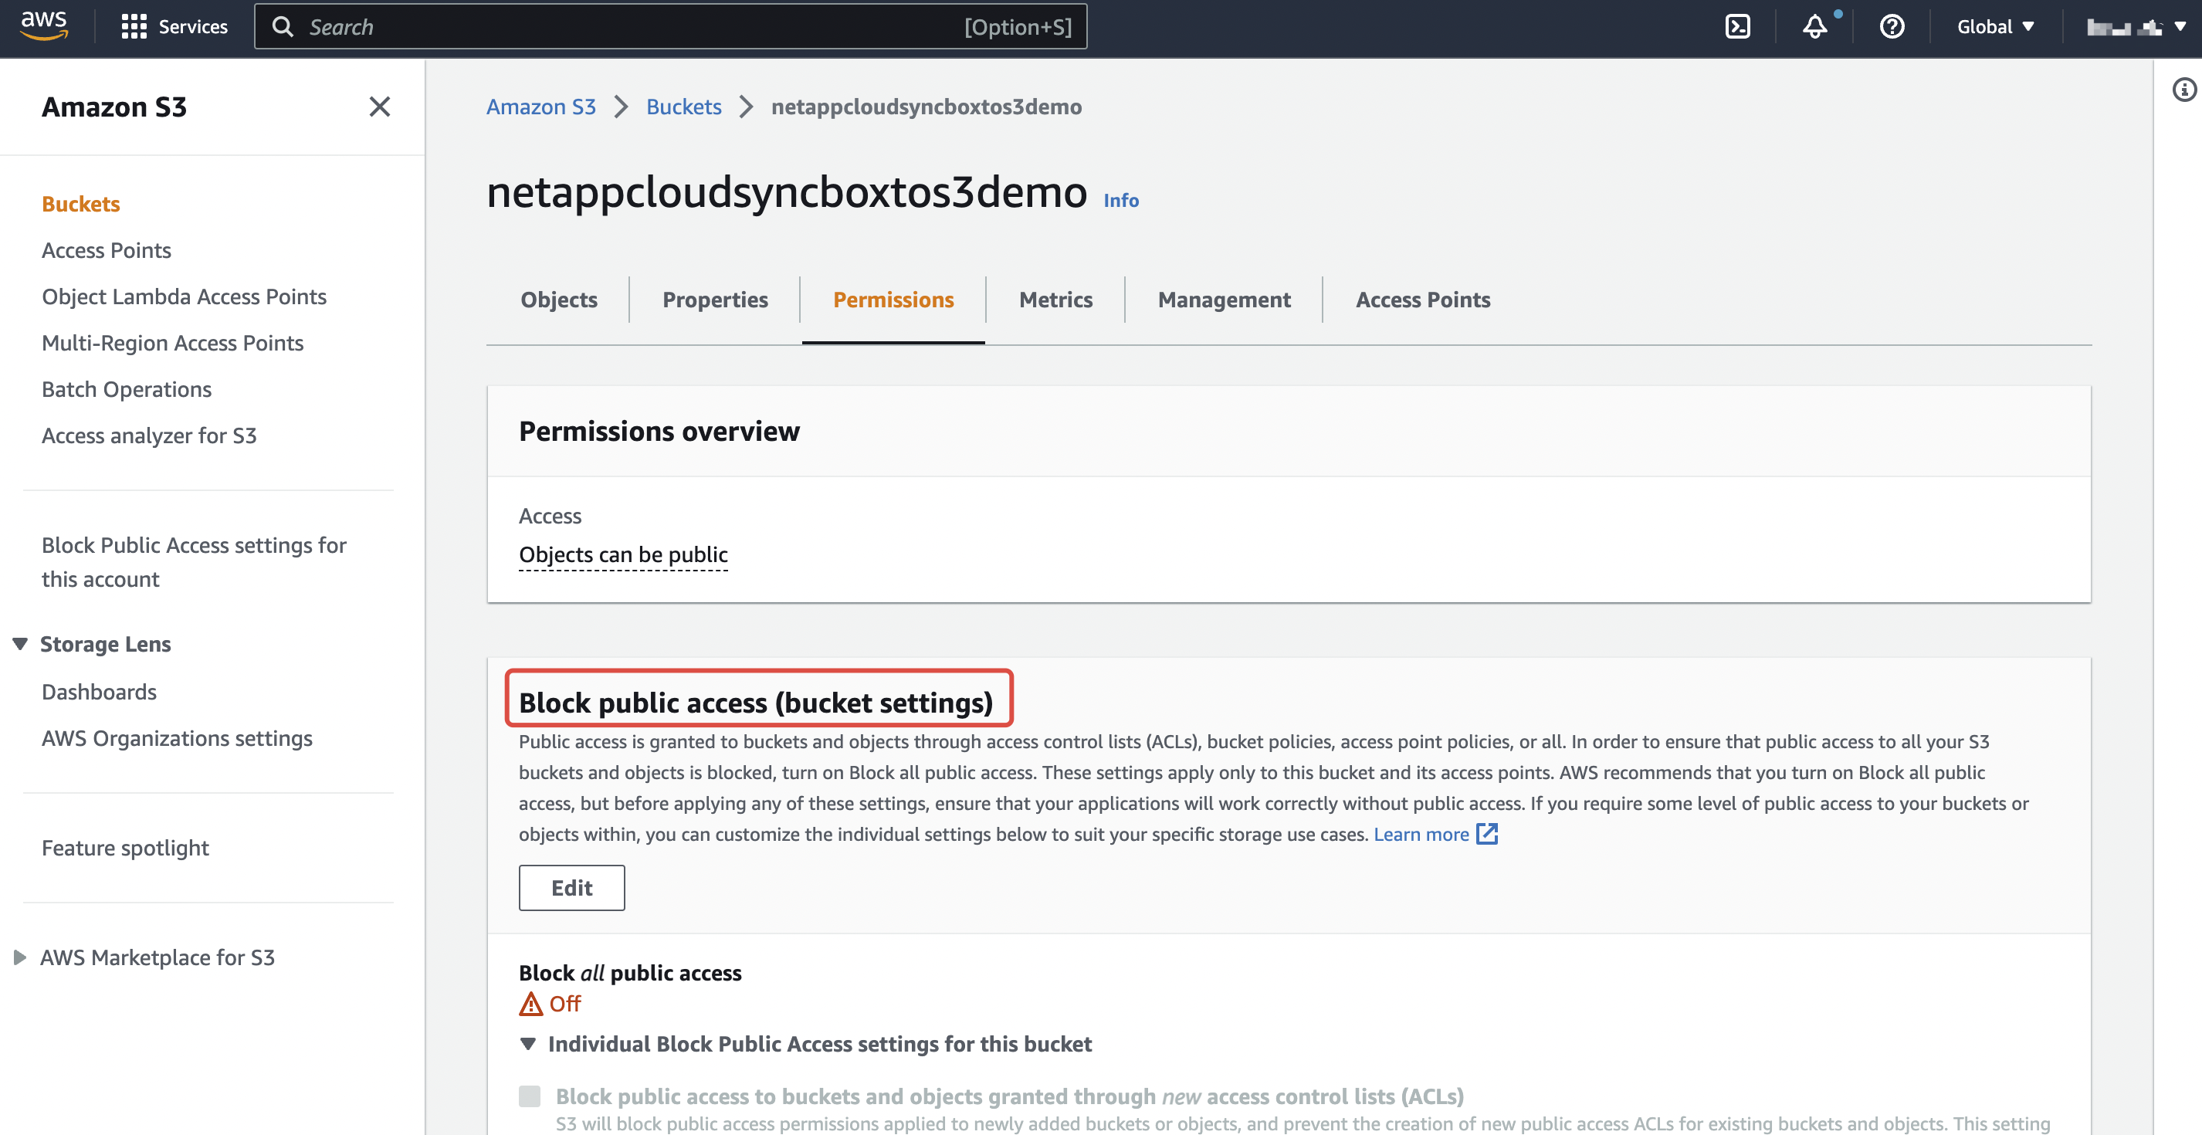This screenshot has width=2202, height=1135.
Task: Launch the CloudShell terminal icon
Action: 1738,26
